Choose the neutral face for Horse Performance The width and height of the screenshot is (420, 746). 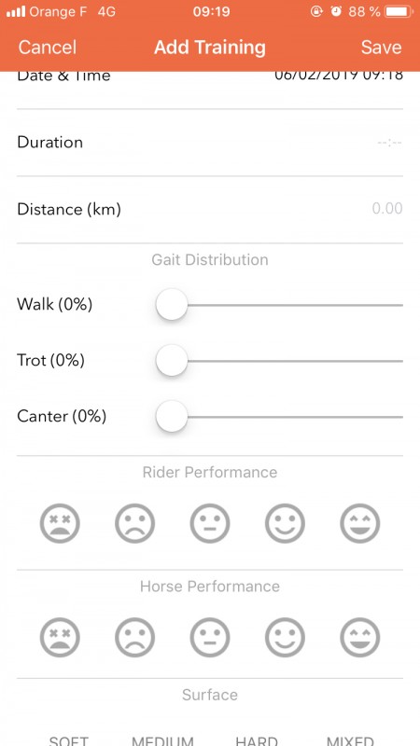click(210, 637)
